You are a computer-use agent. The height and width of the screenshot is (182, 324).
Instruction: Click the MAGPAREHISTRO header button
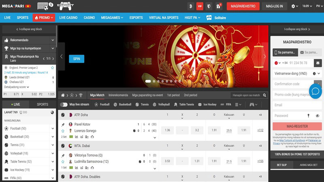pos(243,6)
